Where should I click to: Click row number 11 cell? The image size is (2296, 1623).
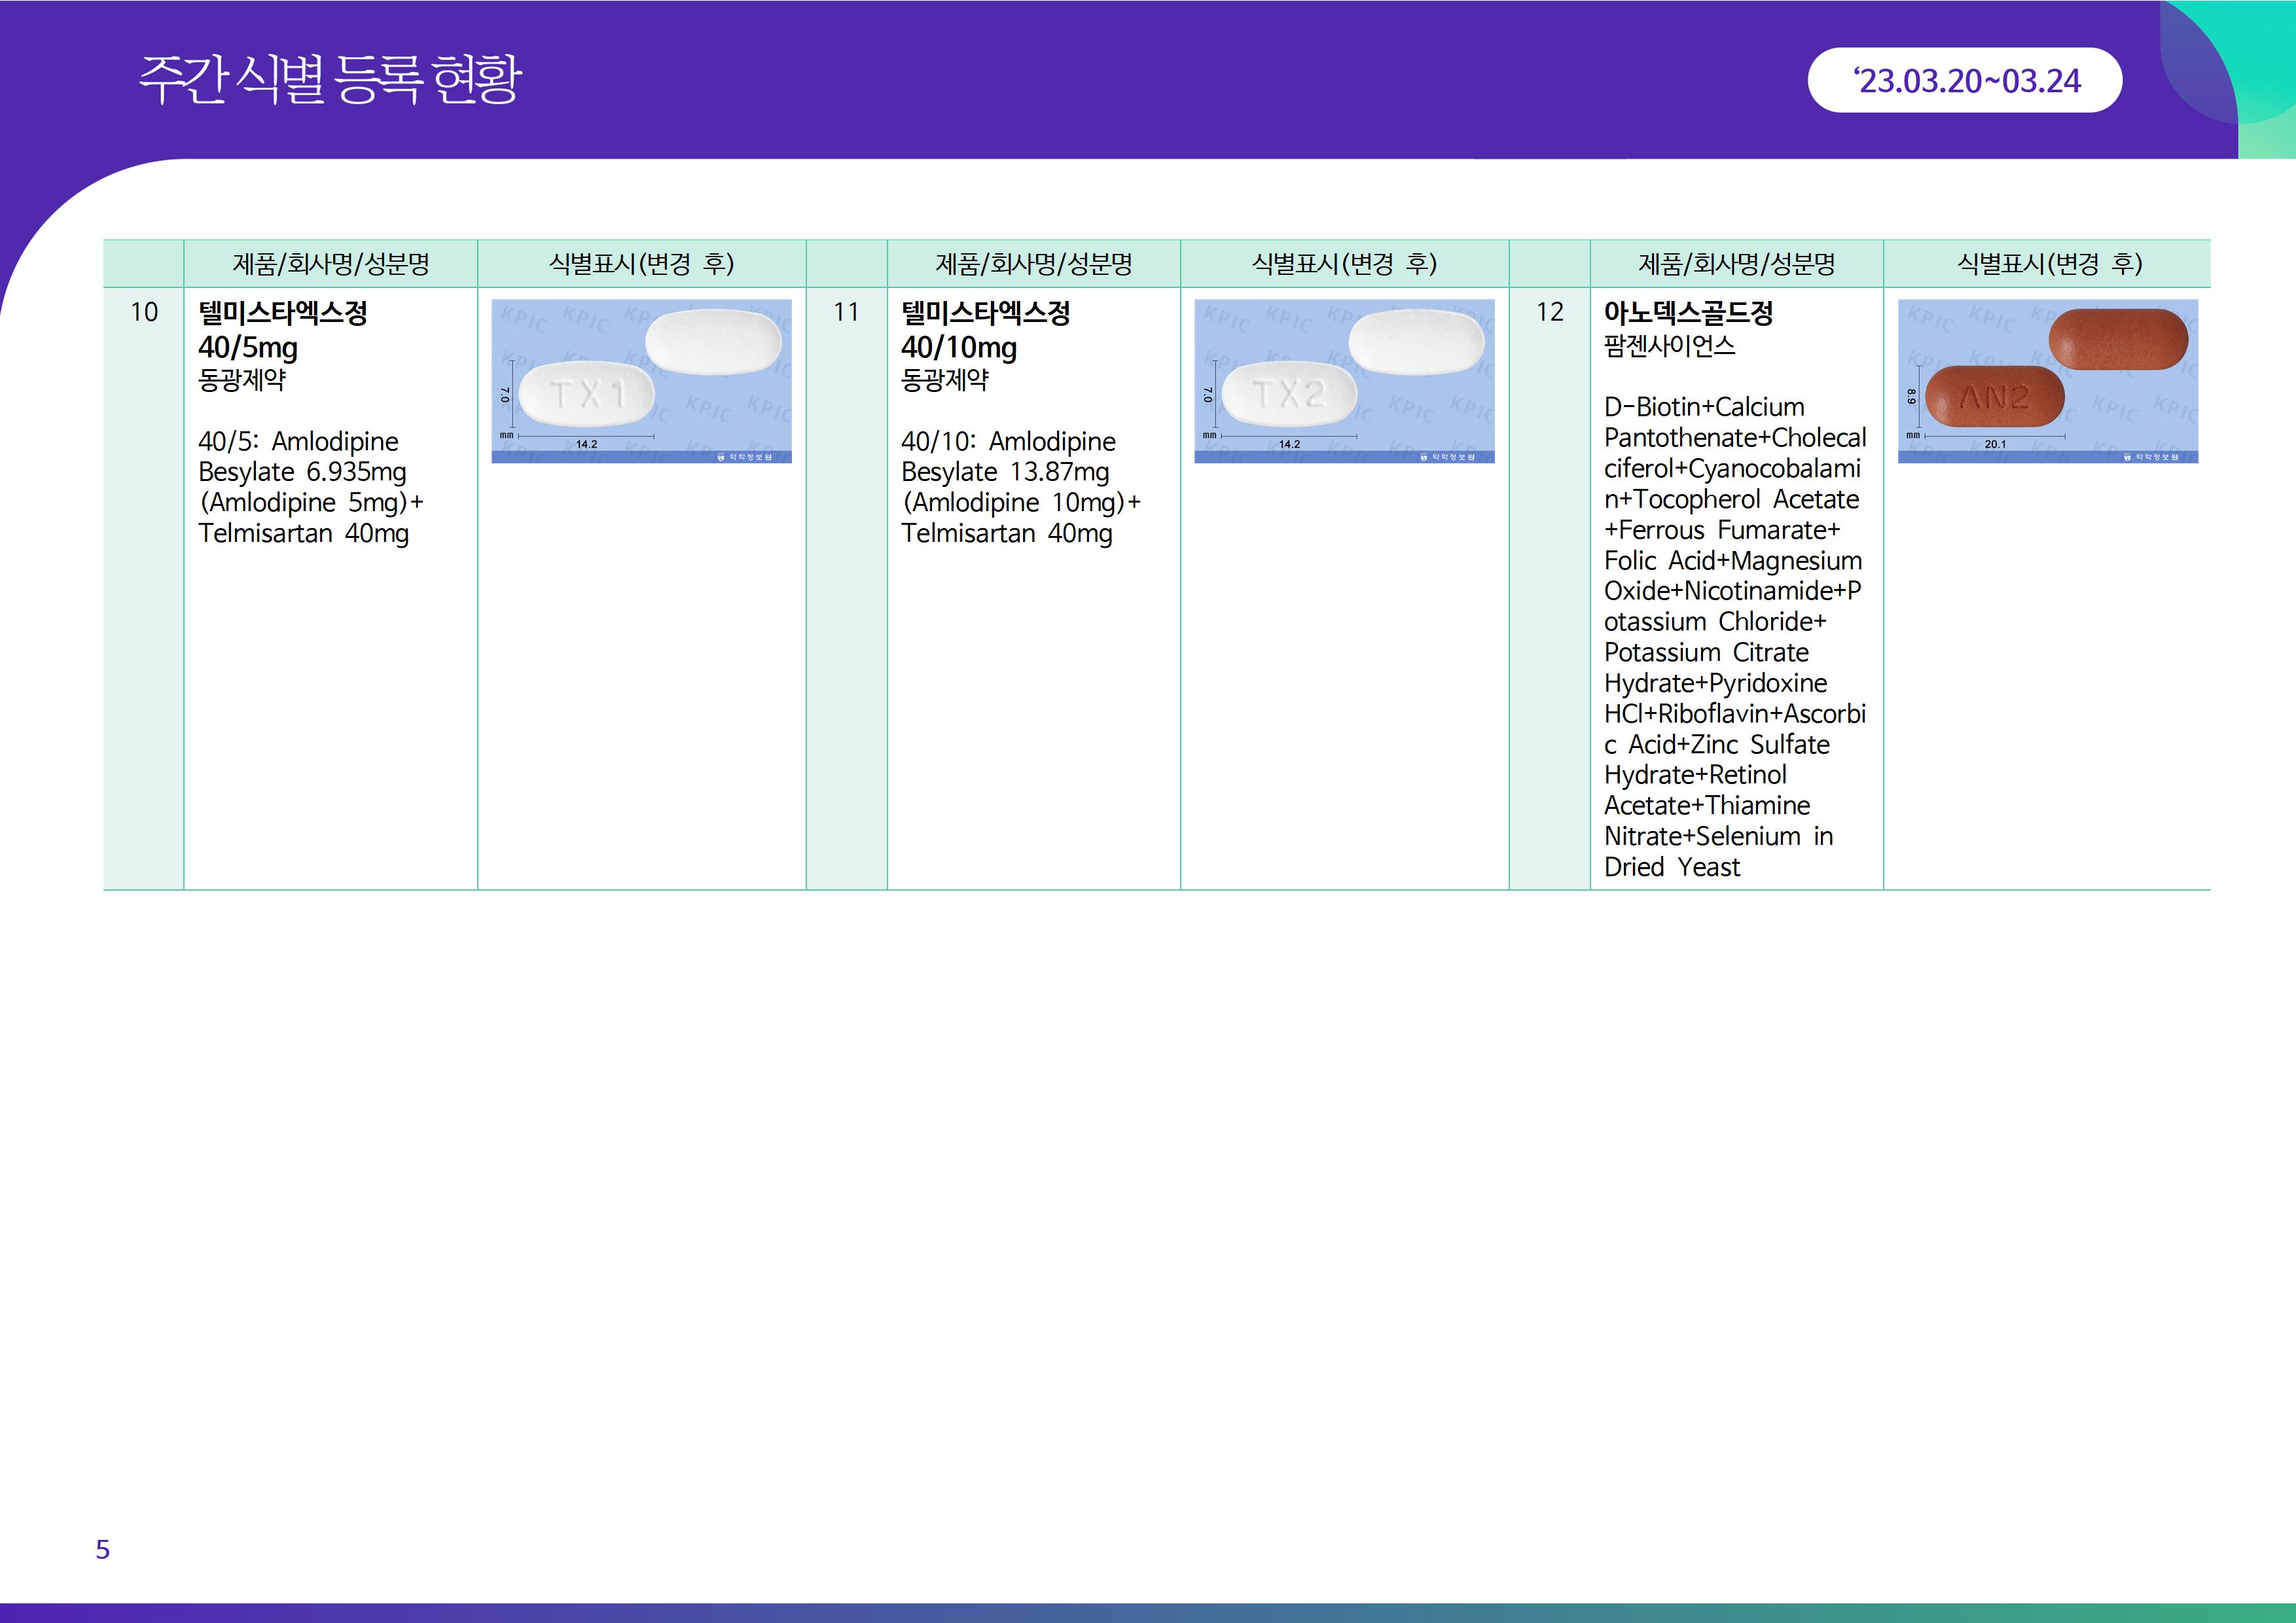point(846,313)
